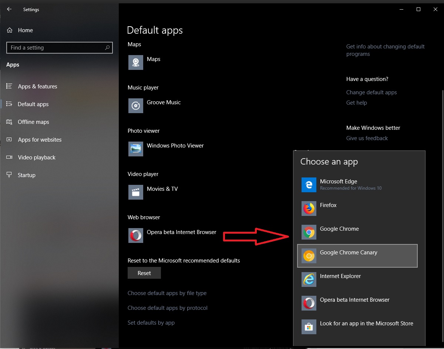The height and width of the screenshot is (349, 444).
Task: Click the Windows Photo Viewer icon
Action: click(x=136, y=149)
